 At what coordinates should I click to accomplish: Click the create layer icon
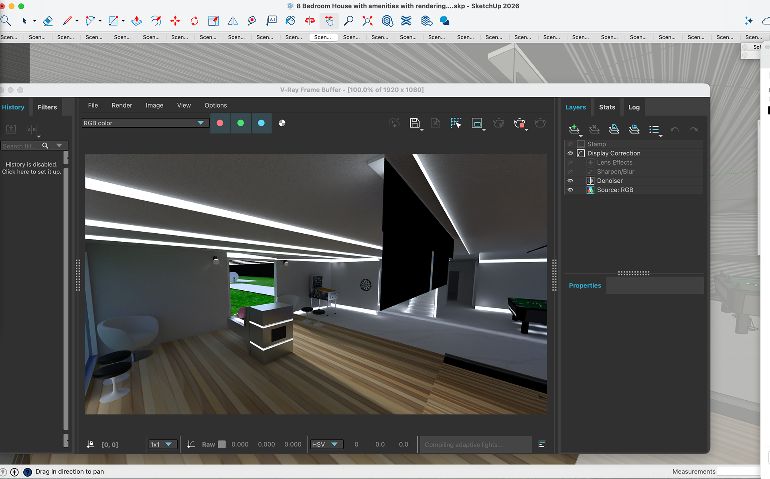coord(574,129)
